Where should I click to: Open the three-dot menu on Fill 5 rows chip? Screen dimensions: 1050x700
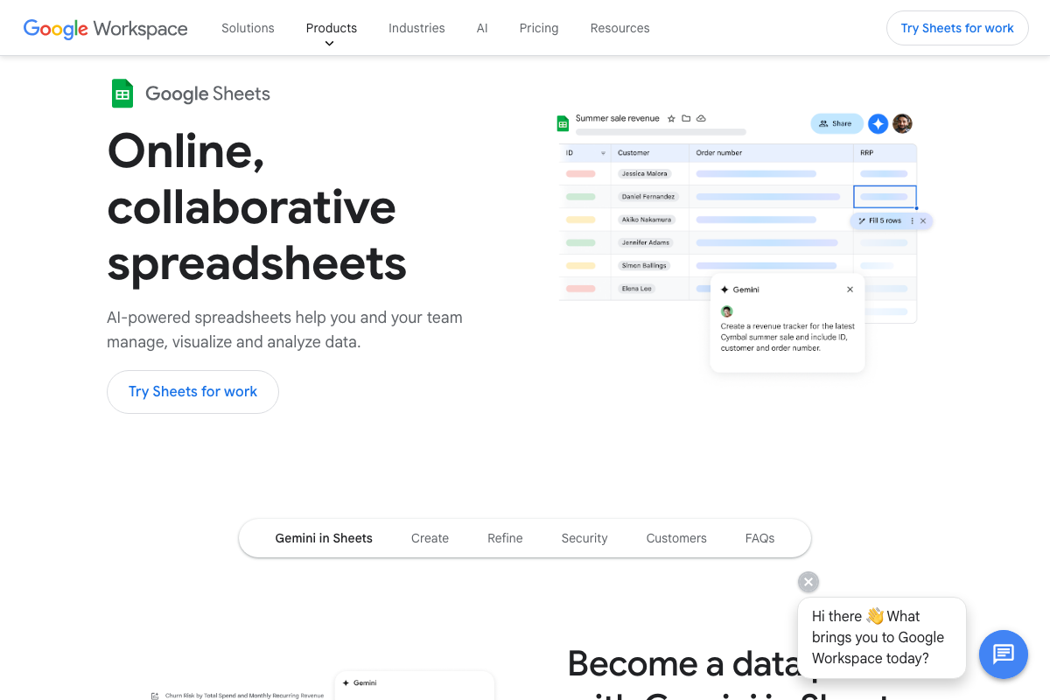pos(912,220)
